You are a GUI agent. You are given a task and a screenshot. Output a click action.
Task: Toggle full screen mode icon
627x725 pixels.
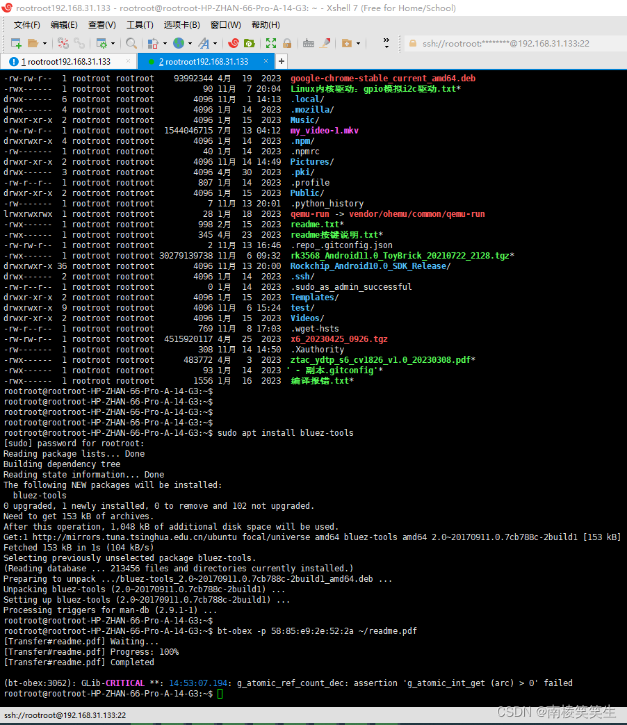tap(271, 43)
